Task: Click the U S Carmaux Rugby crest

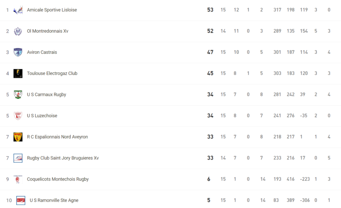Action: click(x=18, y=95)
